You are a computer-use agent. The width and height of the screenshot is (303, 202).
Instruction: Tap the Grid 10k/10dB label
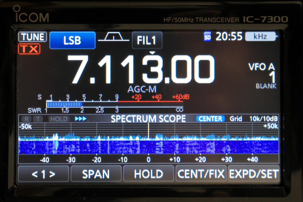[254, 119]
